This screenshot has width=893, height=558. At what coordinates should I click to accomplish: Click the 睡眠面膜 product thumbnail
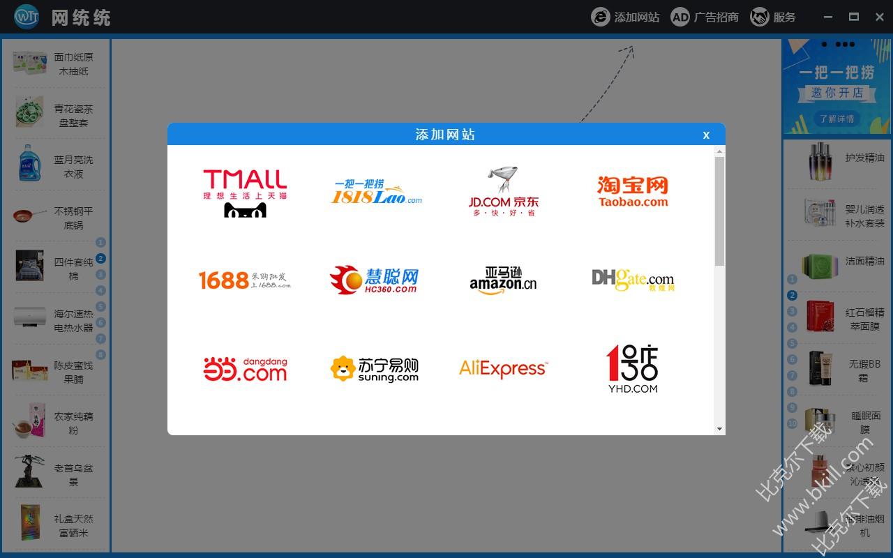[x=820, y=422]
